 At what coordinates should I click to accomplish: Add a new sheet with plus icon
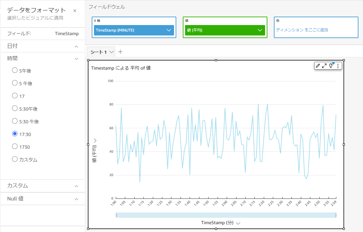coord(120,52)
